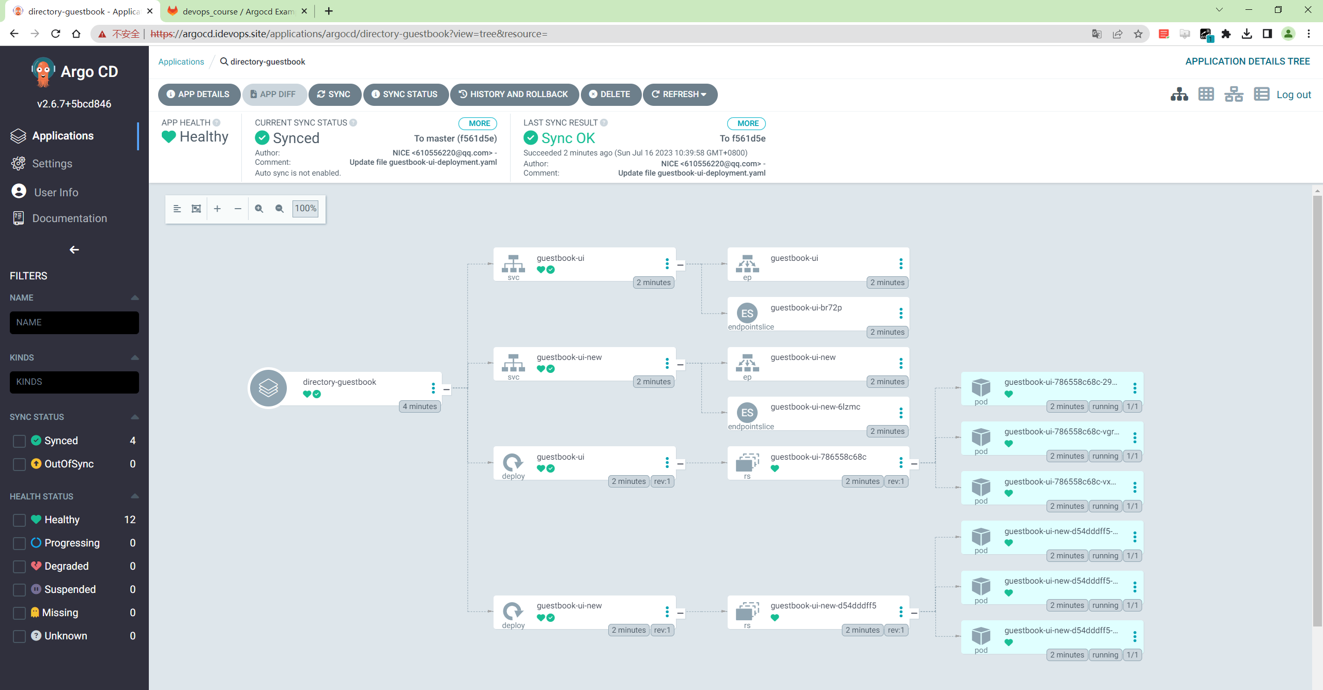Open Documentation in the sidebar
This screenshot has width=1323, height=690.
[x=69, y=218]
